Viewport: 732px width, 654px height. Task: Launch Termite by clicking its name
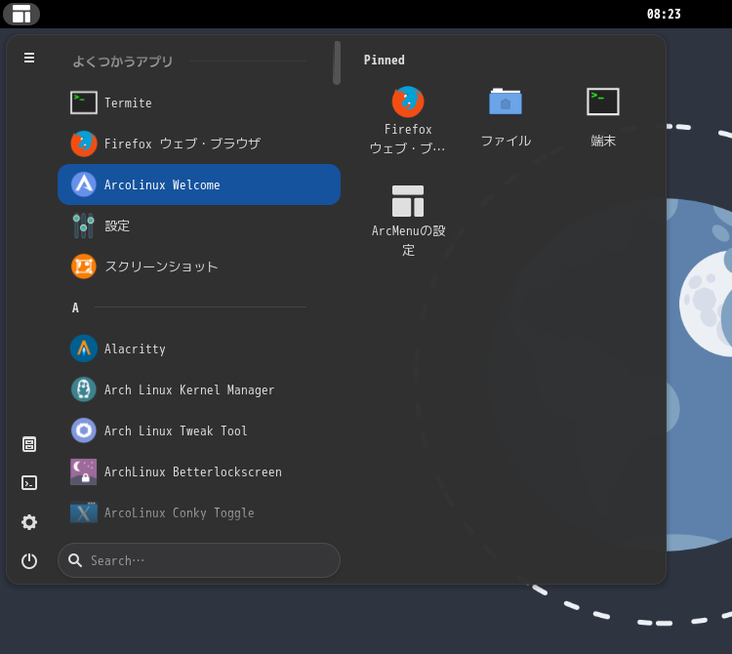click(128, 102)
